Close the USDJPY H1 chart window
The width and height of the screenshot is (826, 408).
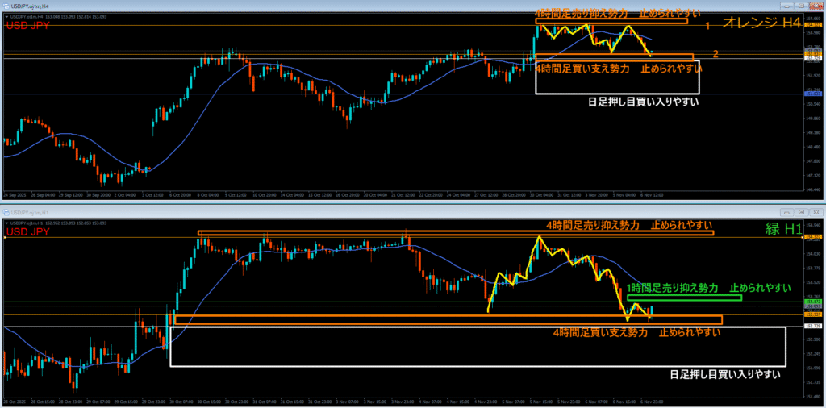815,213
